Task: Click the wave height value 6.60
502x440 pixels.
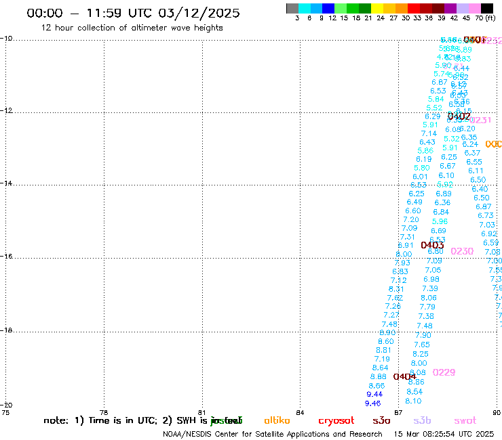Action: click(413, 211)
